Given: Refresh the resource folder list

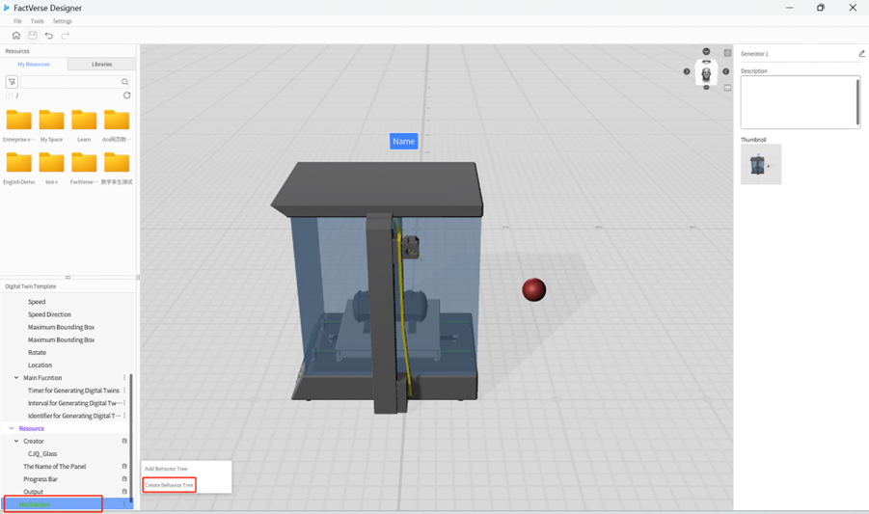Looking at the screenshot, I should point(127,95).
